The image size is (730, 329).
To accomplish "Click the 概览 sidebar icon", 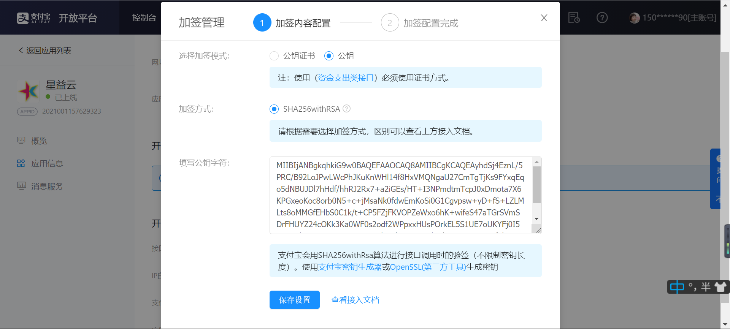I will tap(21, 141).
